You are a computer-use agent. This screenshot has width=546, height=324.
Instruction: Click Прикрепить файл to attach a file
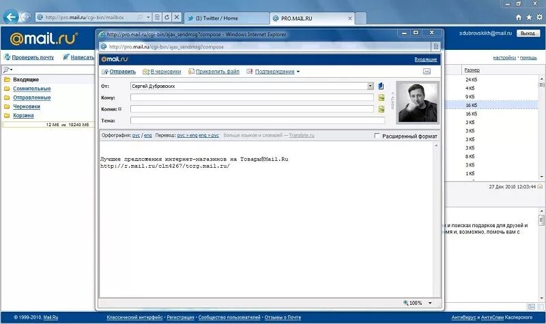[x=217, y=72]
